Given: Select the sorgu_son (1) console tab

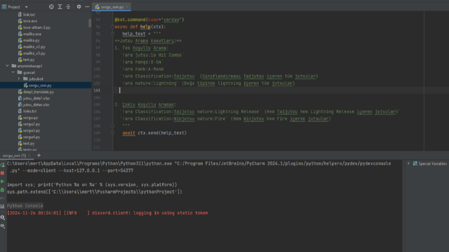Looking at the screenshot, I should point(14,155).
